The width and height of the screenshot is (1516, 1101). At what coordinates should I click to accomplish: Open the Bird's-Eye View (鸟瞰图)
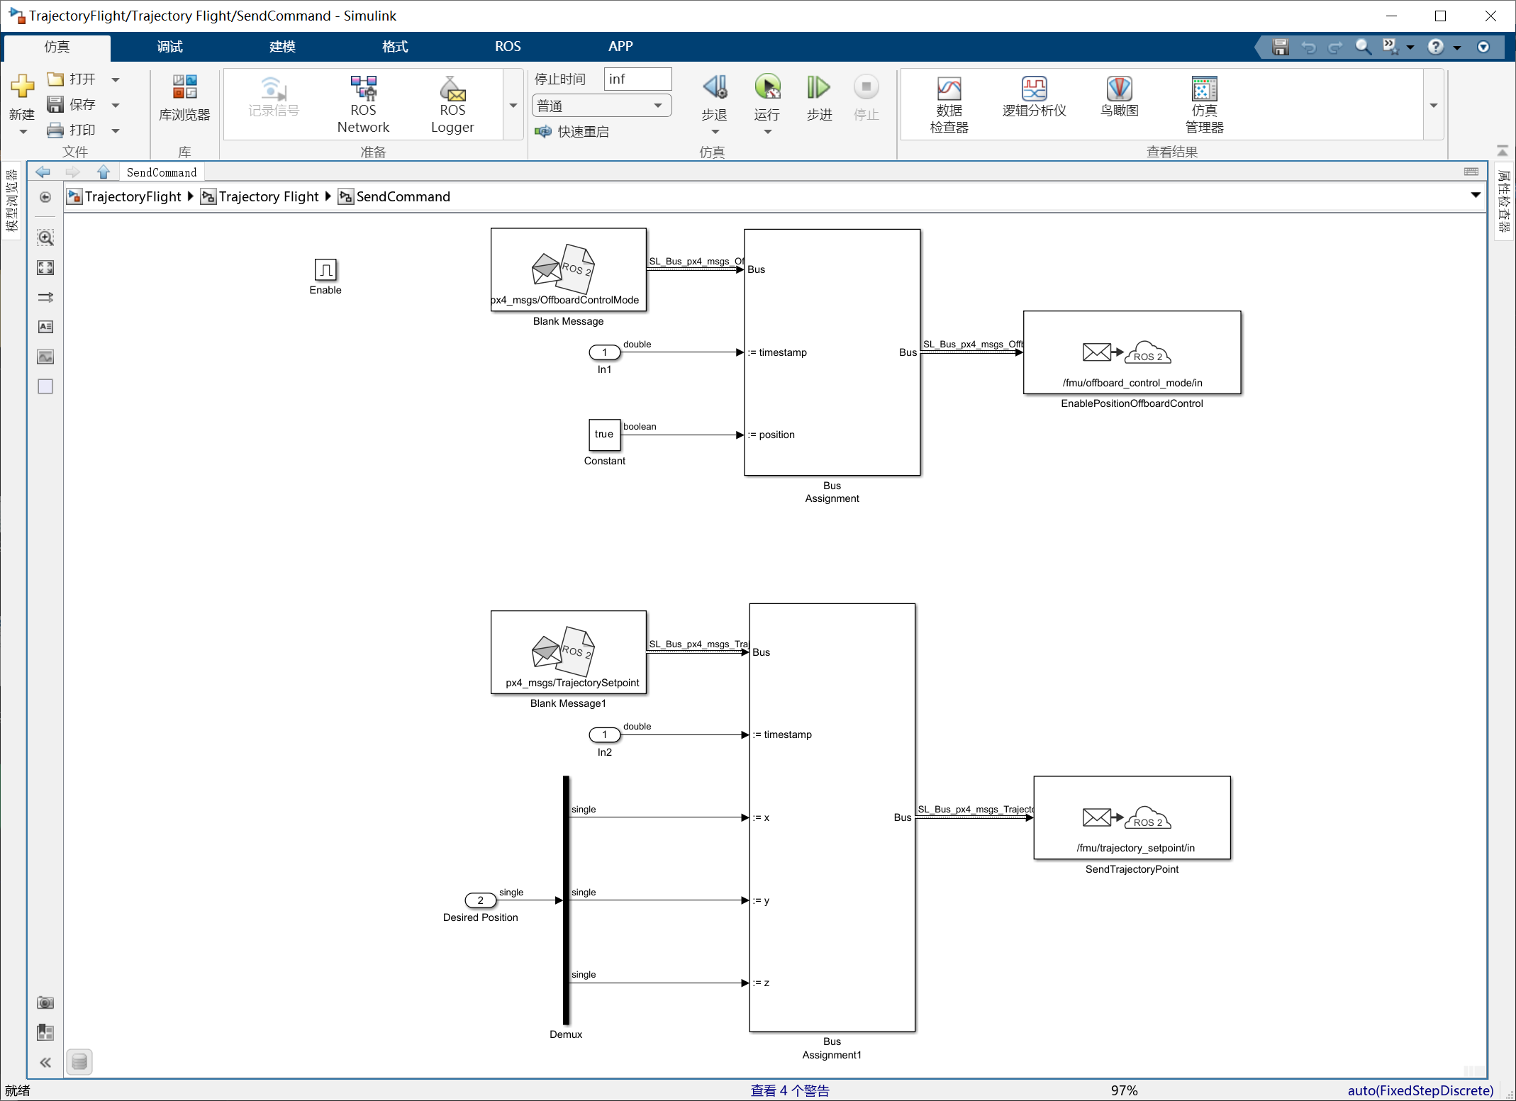[x=1119, y=97]
